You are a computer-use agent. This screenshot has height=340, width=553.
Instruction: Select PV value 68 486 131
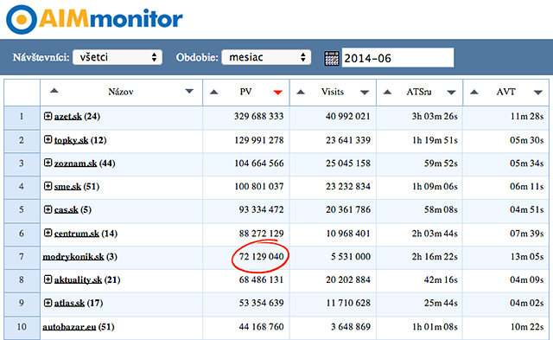pyautogui.click(x=261, y=280)
